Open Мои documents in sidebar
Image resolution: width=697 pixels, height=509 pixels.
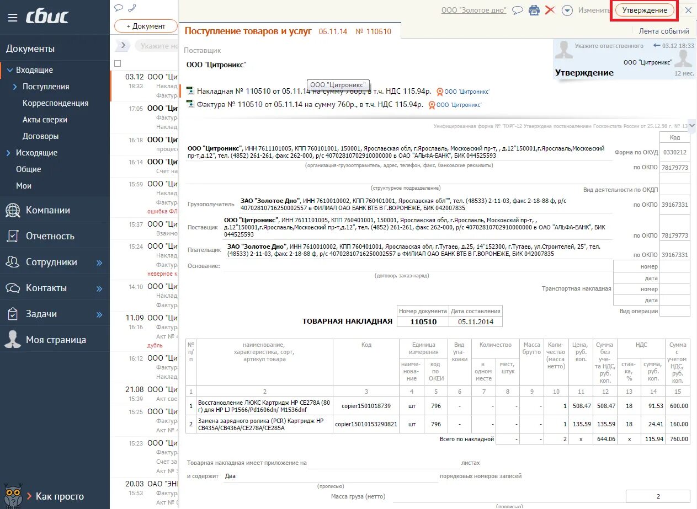tap(24, 186)
